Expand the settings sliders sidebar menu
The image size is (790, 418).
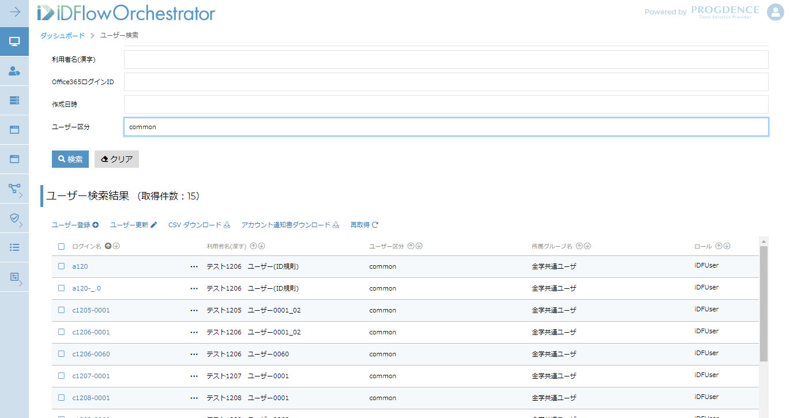pos(14,277)
